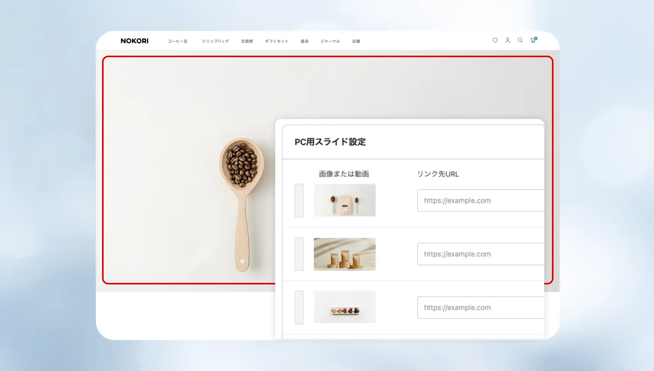The height and width of the screenshot is (371, 654).
Task: Open the ドリップバッグ menu item
Action: point(215,41)
